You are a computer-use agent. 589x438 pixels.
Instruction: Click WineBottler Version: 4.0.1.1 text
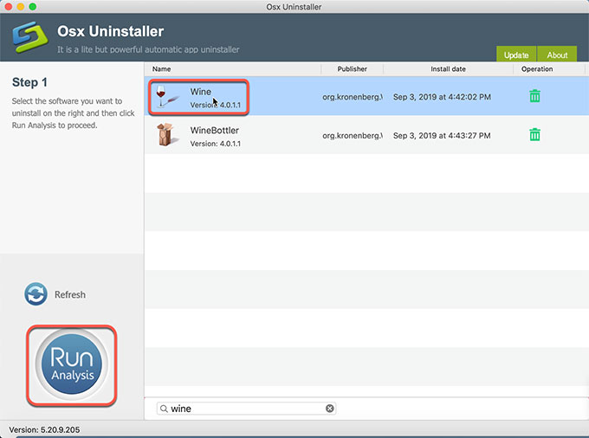click(x=215, y=144)
